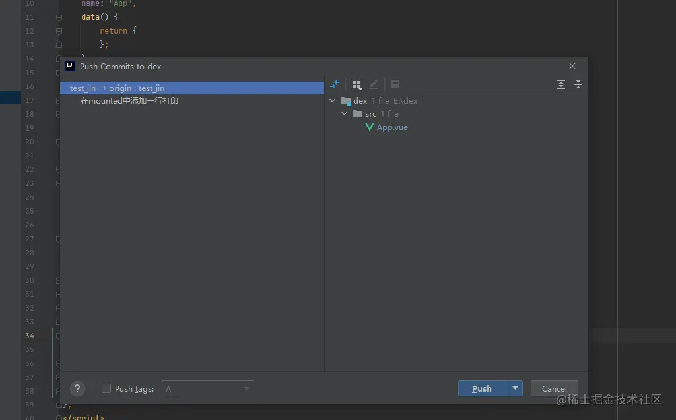The width and height of the screenshot is (676, 420).
Task: Click the Push button
Action: tap(483, 388)
